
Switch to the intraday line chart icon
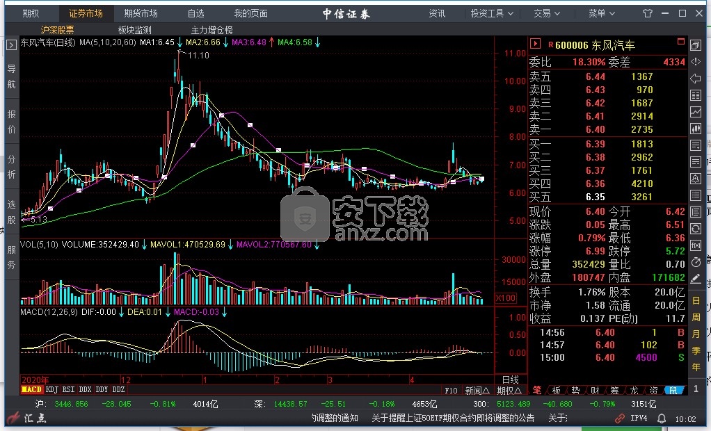coord(696,111)
